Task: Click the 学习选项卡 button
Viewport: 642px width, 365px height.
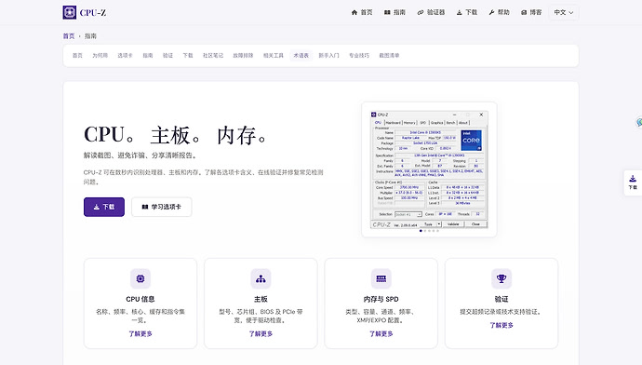Action: tap(161, 207)
